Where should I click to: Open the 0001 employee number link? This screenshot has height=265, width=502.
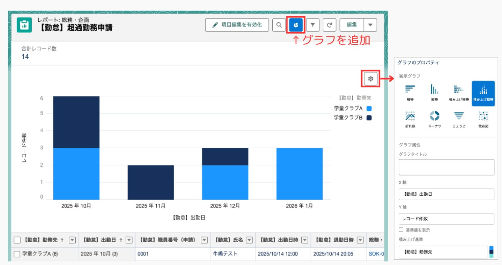143,254
